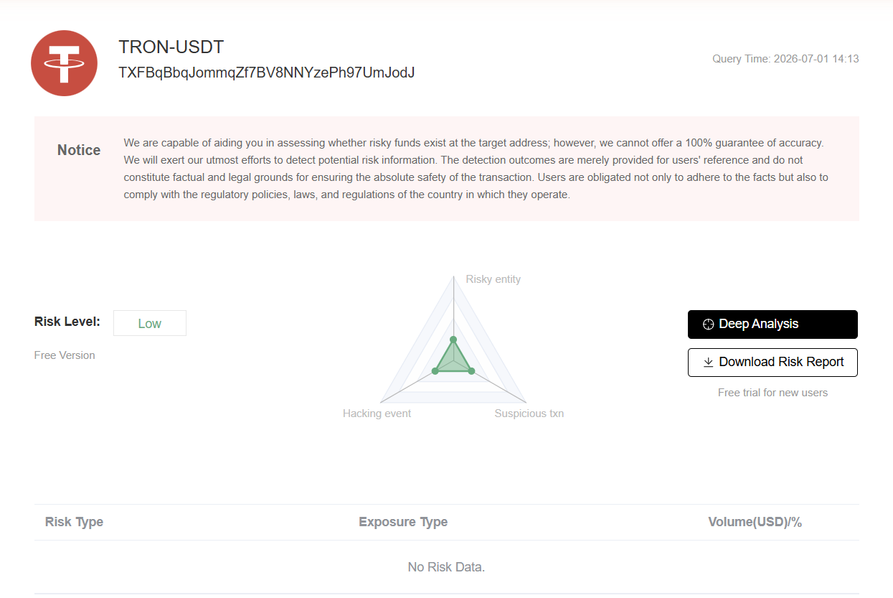Click the Free Version label
This screenshot has height=598, width=893.
(x=65, y=355)
